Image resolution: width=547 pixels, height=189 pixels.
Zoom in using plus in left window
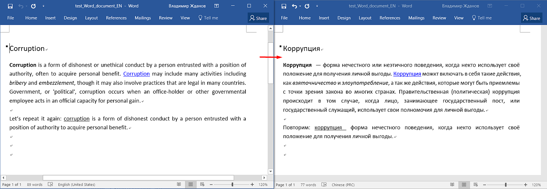pos(252,185)
